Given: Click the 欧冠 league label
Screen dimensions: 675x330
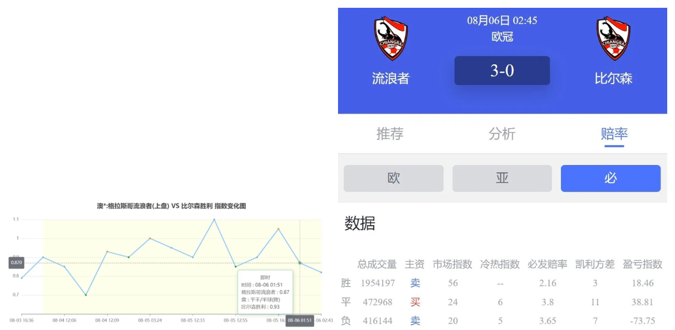Looking at the screenshot, I should click(x=502, y=37).
